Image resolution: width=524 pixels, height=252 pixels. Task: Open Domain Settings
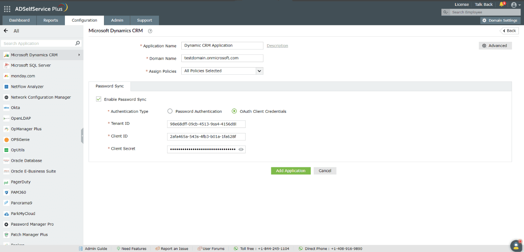(x=500, y=20)
